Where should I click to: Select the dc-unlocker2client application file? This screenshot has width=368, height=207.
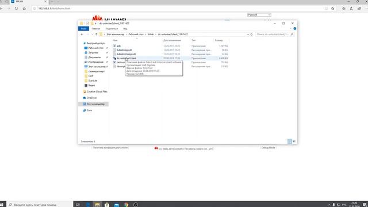pos(126,58)
